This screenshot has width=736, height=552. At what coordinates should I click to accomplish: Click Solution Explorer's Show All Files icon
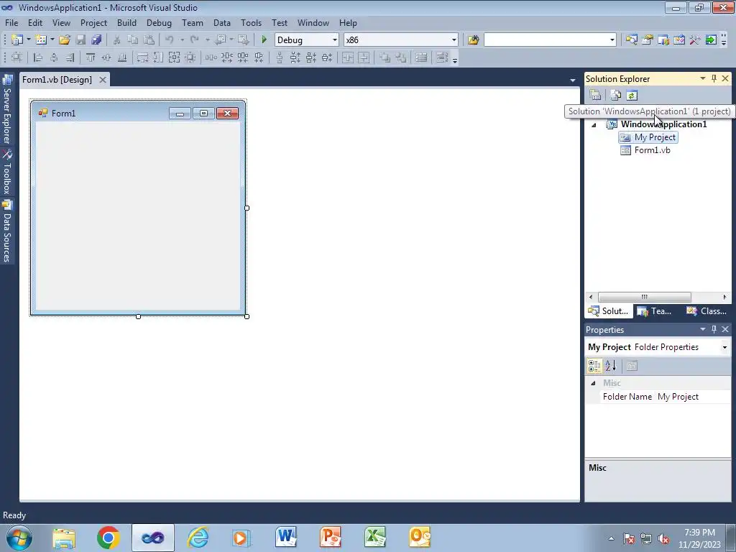tap(616, 96)
